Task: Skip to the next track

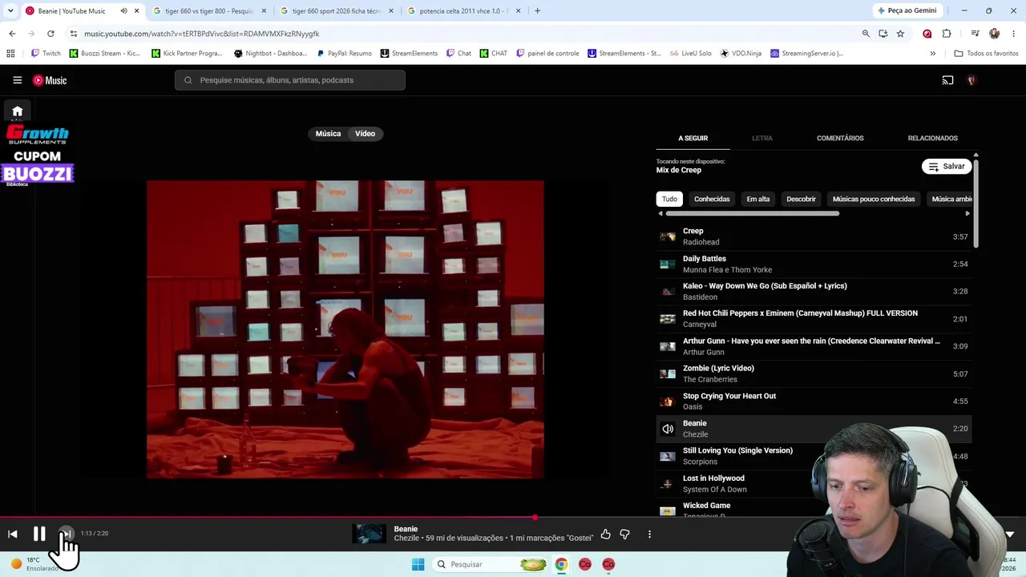Action: coord(67,534)
